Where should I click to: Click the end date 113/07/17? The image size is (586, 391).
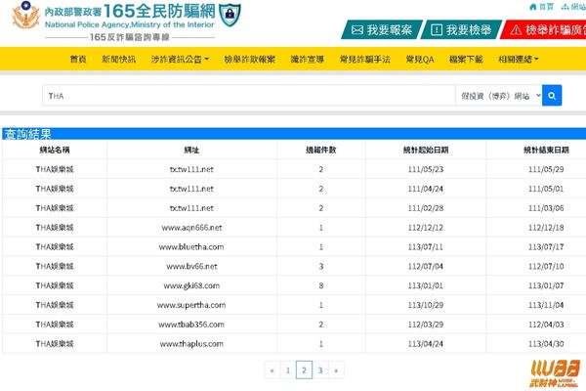(x=546, y=247)
